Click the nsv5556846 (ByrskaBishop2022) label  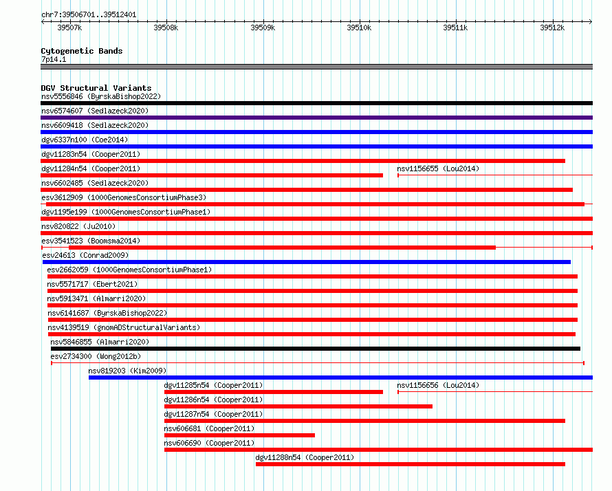pyautogui.click(x=101, y=96)
